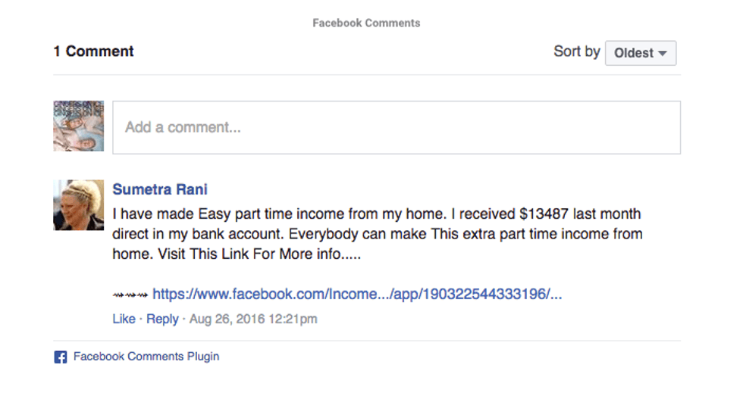Open the Sumetra Rani name link
Image resolution: width=743 pixels, height=402 pixels.
tap(160, 189)
